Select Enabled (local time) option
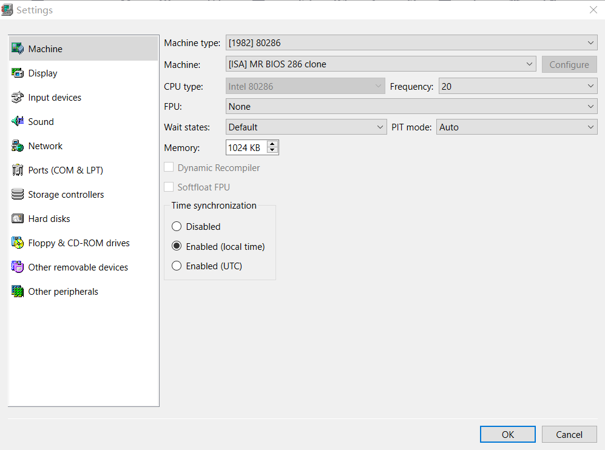Screen dimensions: 605x450 [x=177, y=246]
